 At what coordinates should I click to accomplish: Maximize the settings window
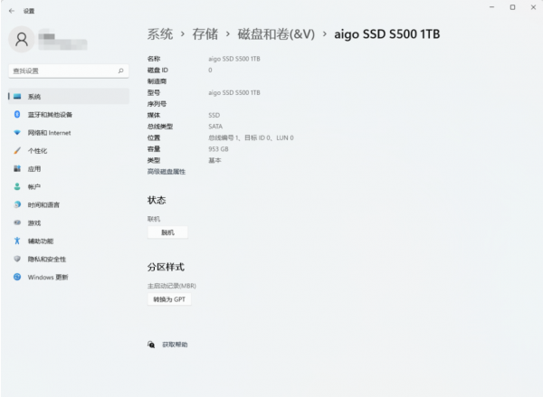(512, 7)
